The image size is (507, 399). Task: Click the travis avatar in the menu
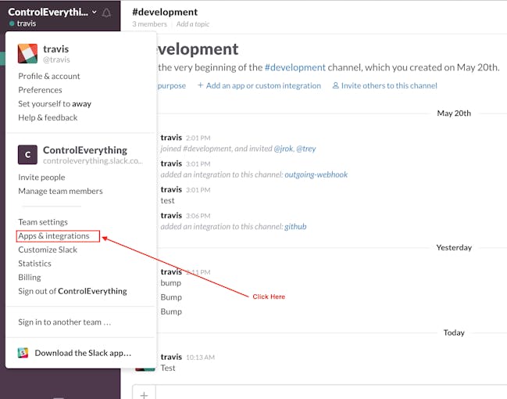click(x=27, y=54)
